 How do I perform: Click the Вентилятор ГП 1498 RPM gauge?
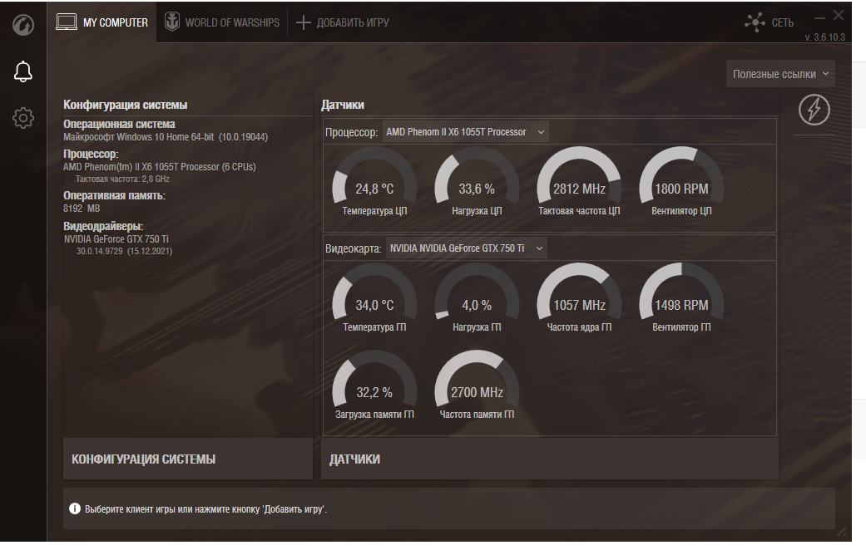tap(681, 298)
